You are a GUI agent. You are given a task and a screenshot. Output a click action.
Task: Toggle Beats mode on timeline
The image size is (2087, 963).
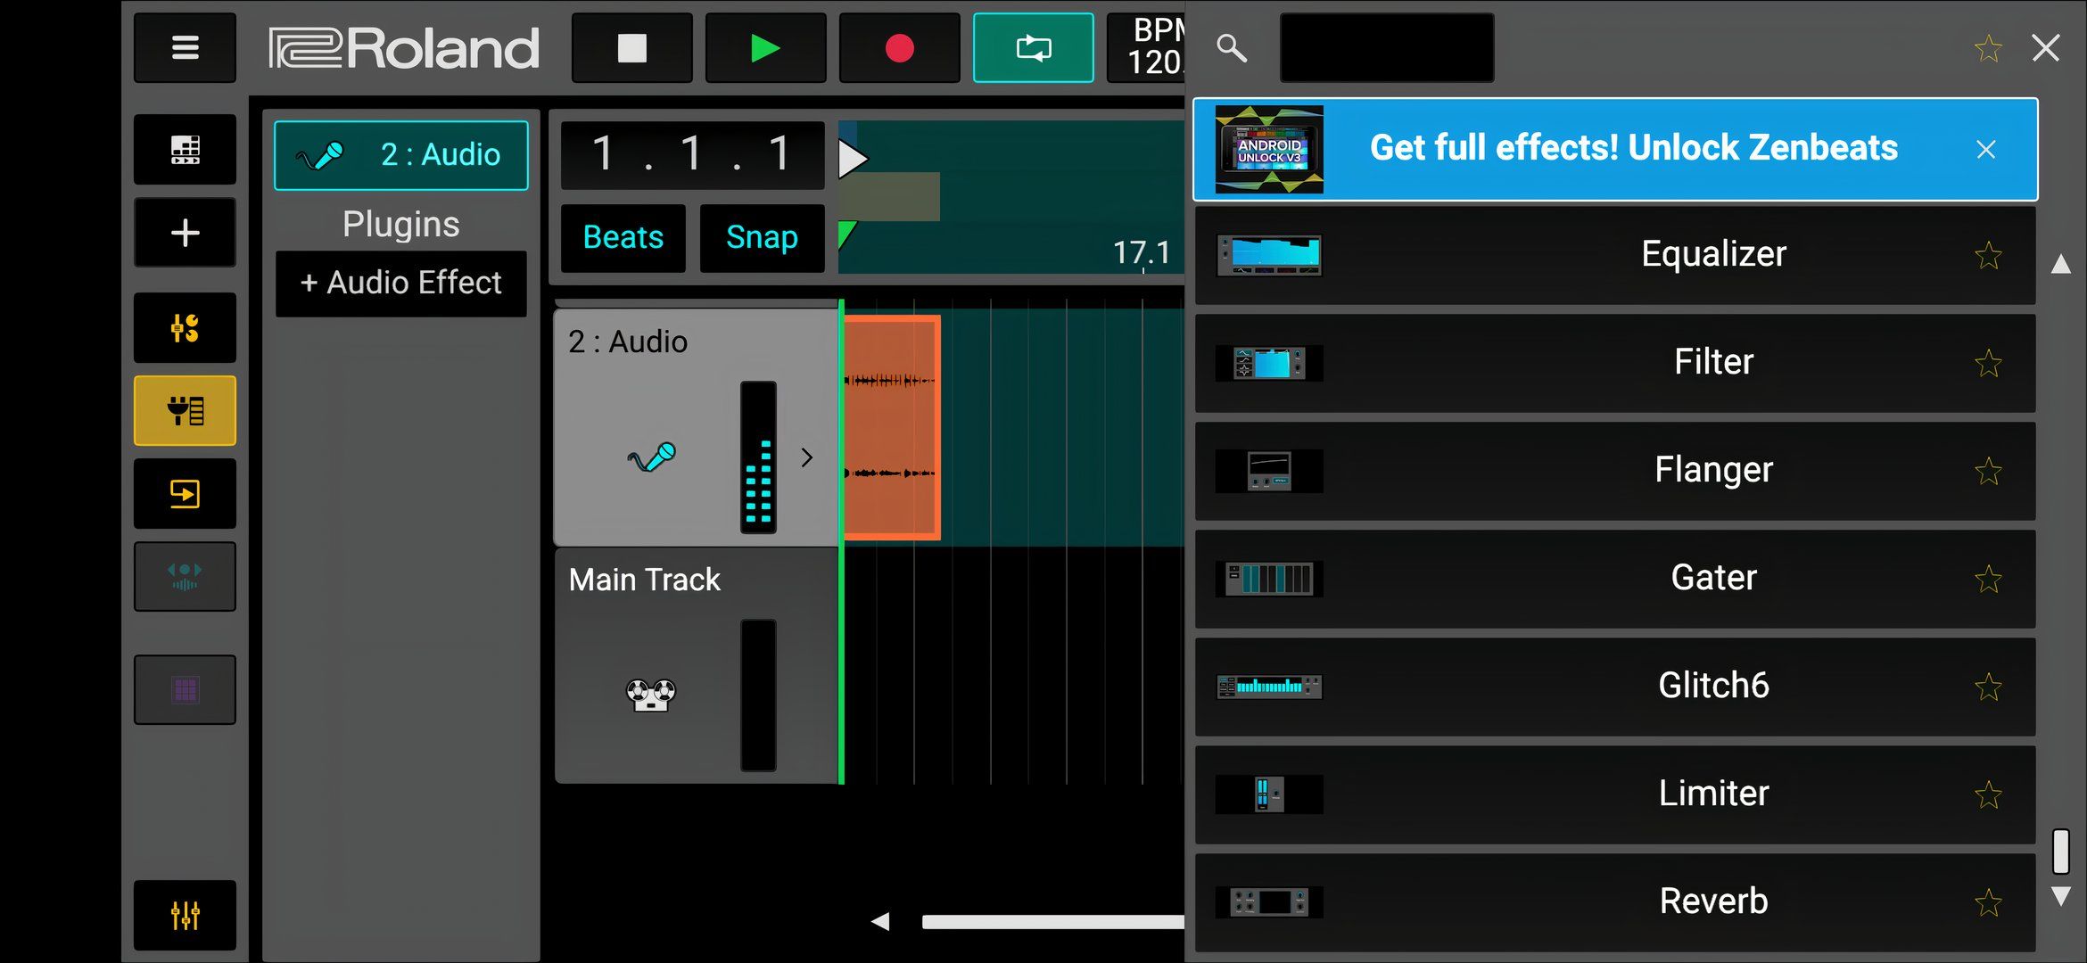623,237
